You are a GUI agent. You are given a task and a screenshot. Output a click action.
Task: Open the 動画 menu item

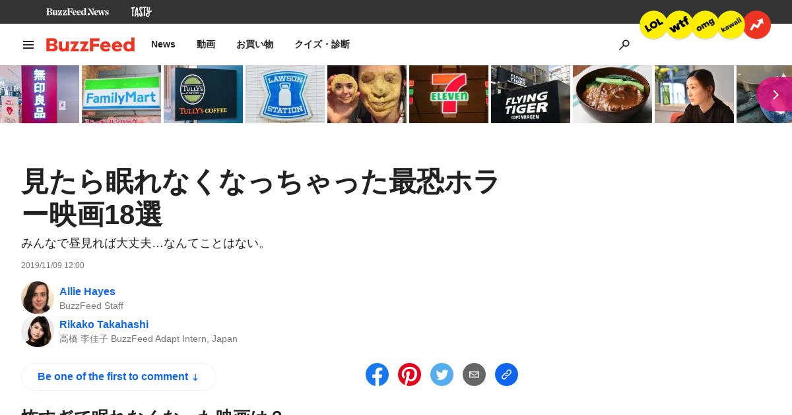pyautogui.click(x=206, y=44)
